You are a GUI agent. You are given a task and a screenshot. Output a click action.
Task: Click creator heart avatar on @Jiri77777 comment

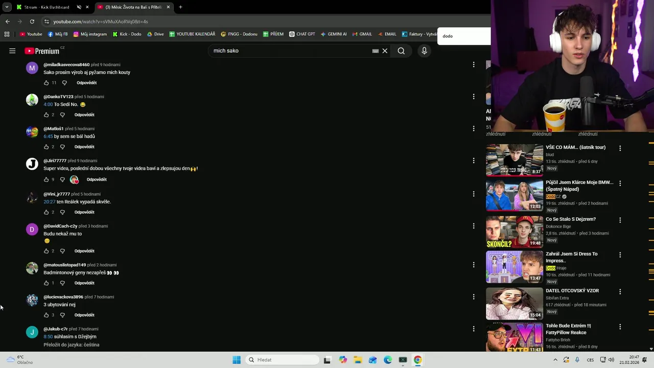pyautogui.click(x=74, y=179)
